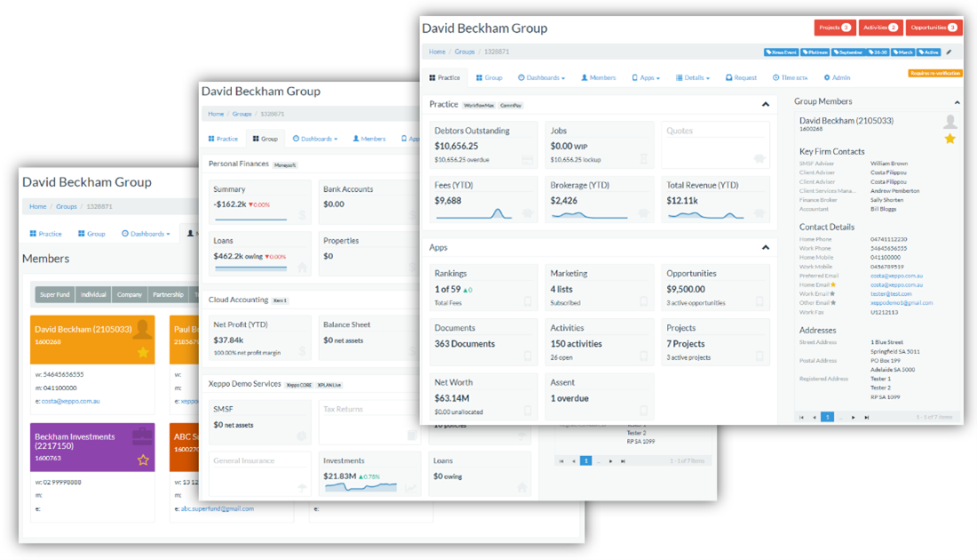Toggle the Super Fund member filter
The height and width of the screenshot is (560, 977).
pos(55,294)
